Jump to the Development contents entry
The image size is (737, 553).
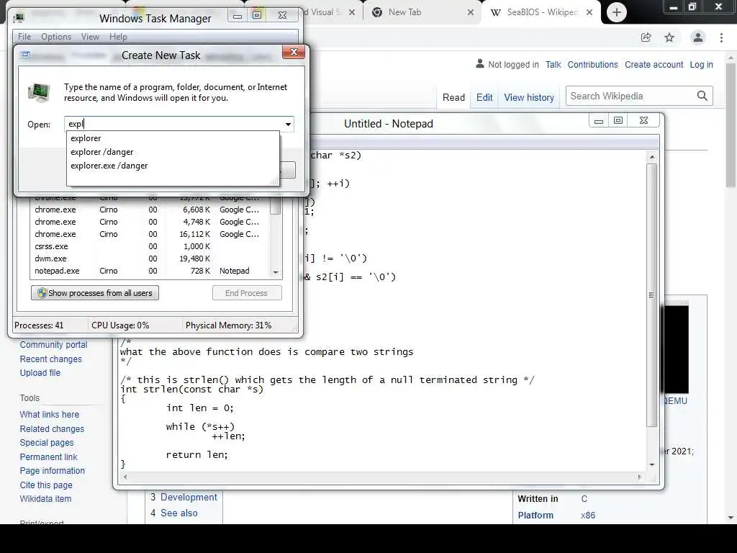[x=189, y=497]
